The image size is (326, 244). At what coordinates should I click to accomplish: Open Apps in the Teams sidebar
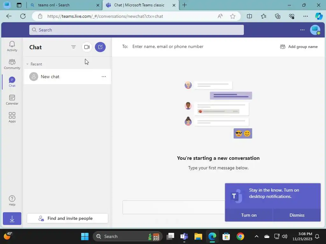(x=12, y=118)
